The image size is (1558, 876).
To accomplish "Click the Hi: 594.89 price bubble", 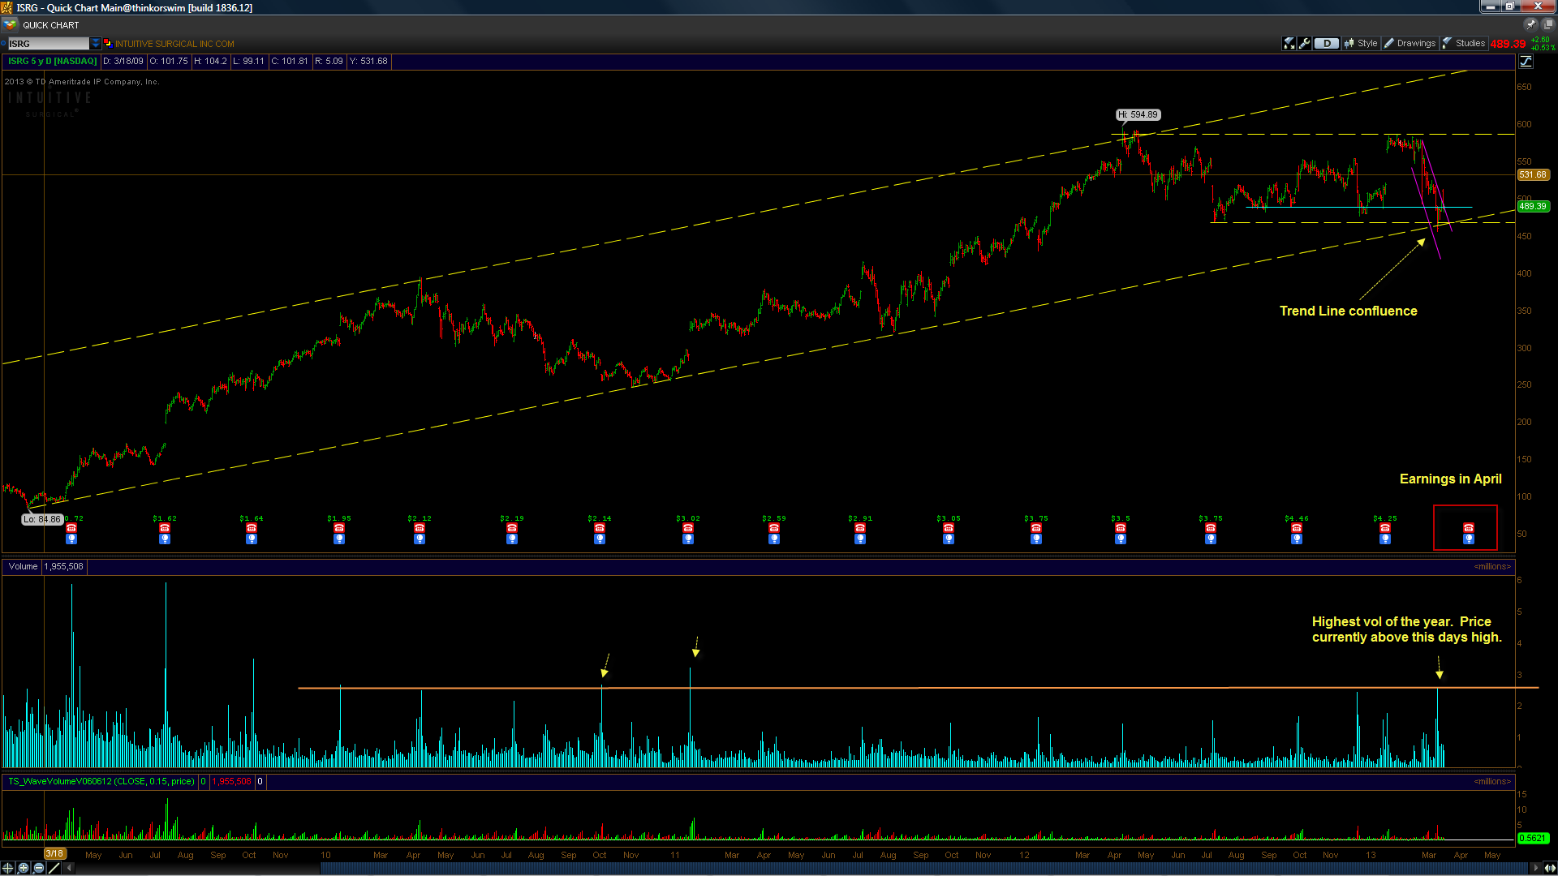I will pos(1138,115).
